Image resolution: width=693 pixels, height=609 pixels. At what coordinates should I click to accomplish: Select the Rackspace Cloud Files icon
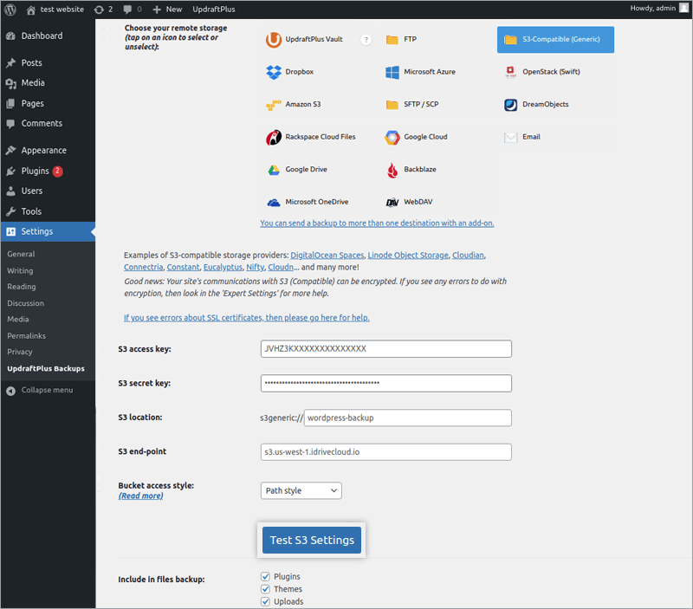274,138
